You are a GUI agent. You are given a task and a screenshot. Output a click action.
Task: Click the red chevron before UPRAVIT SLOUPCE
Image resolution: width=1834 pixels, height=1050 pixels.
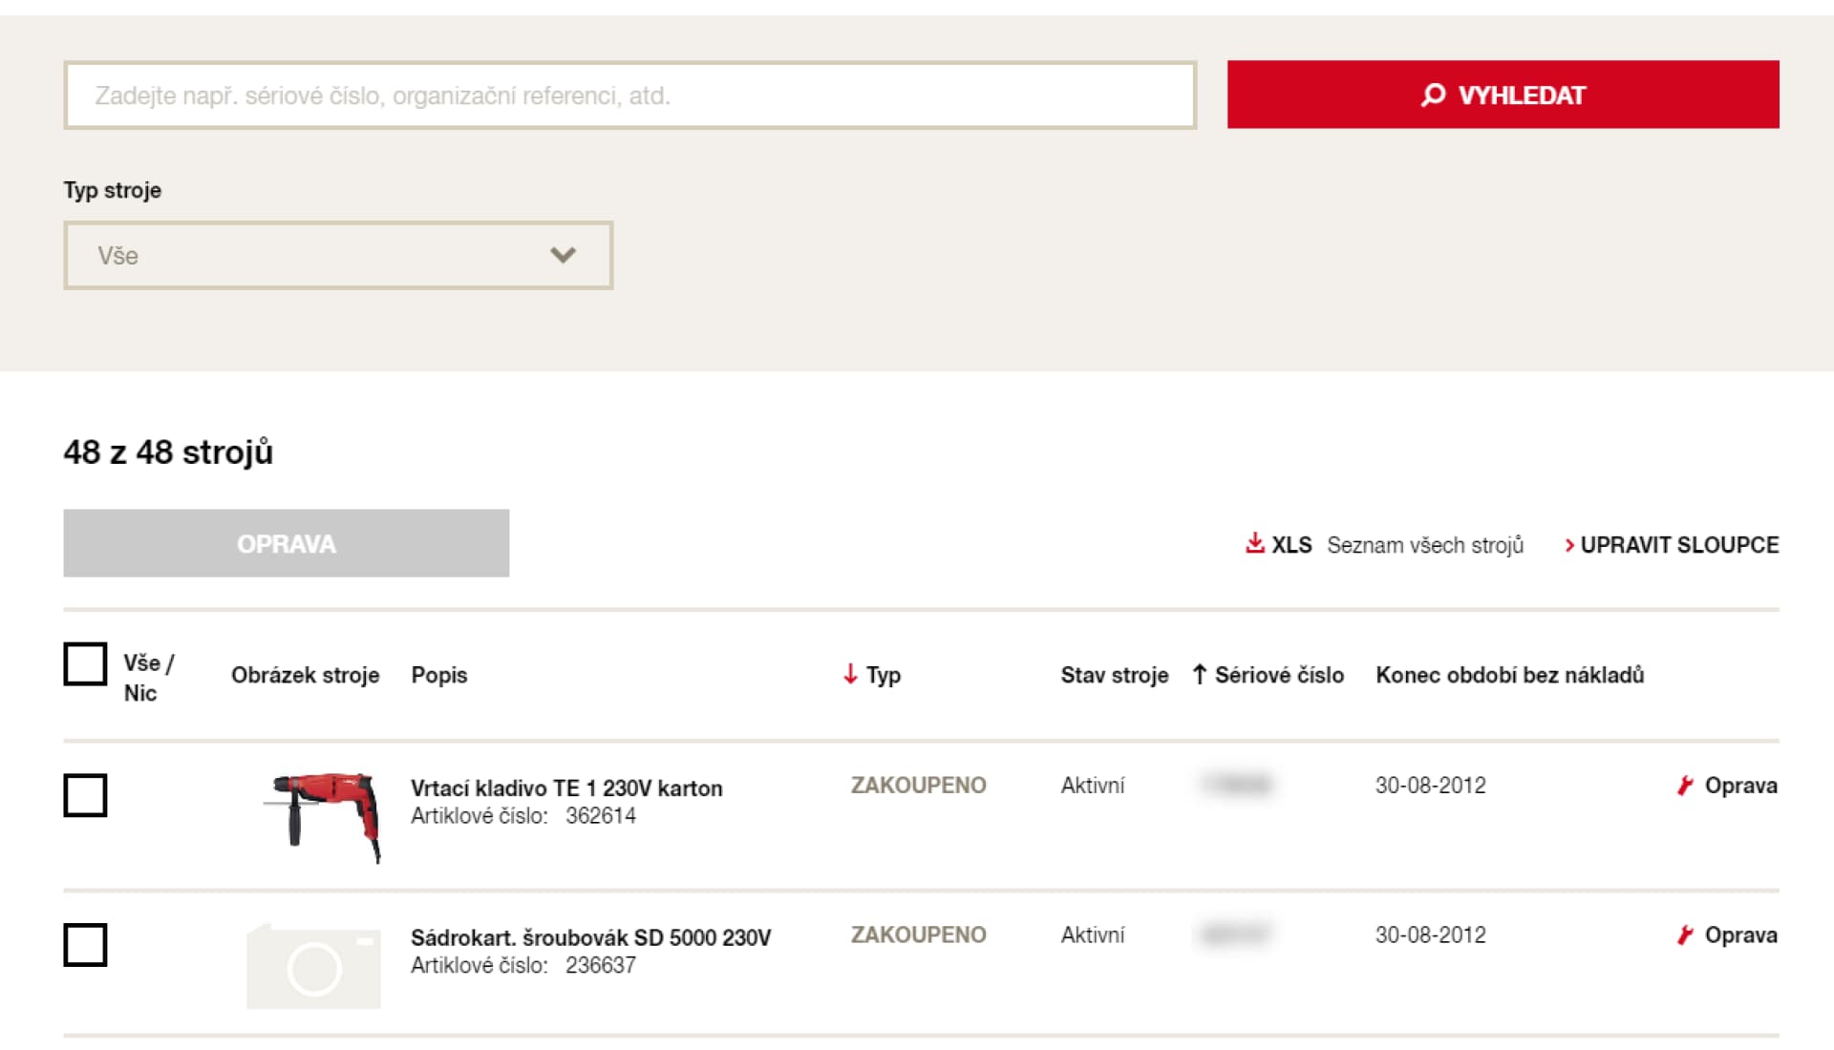(1568, 545)
